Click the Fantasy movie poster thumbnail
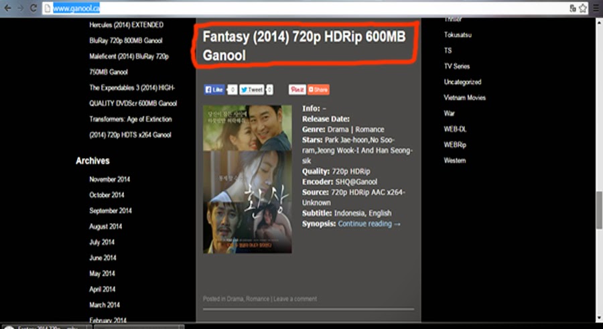 (x=247, y=179)
